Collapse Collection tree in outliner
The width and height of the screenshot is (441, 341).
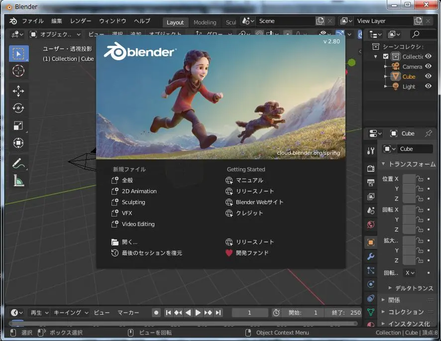(376, 57)
